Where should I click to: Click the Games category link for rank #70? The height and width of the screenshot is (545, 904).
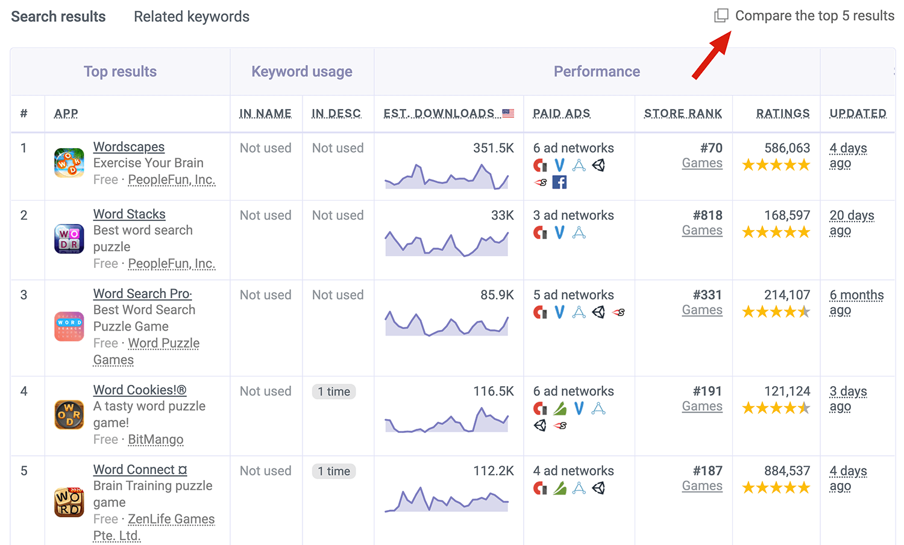(x=702, y=163)
